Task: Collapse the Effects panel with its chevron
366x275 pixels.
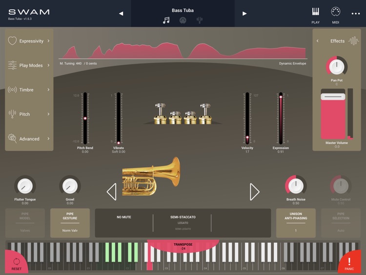Action: coord(318,41)
